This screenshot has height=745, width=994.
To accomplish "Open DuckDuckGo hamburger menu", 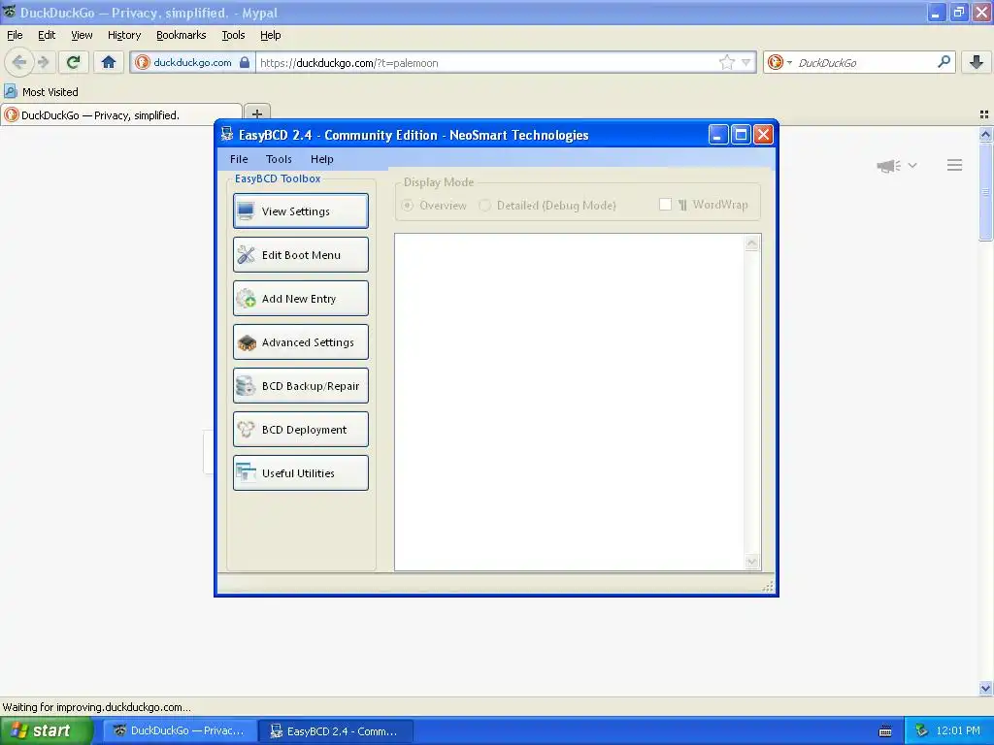I will pos(955,165).
